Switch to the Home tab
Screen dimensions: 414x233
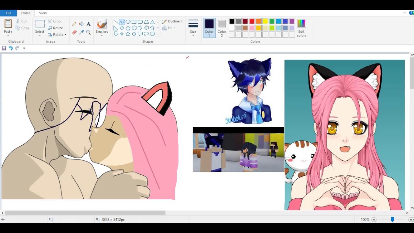pyautogui.click(x=26, y=13)
